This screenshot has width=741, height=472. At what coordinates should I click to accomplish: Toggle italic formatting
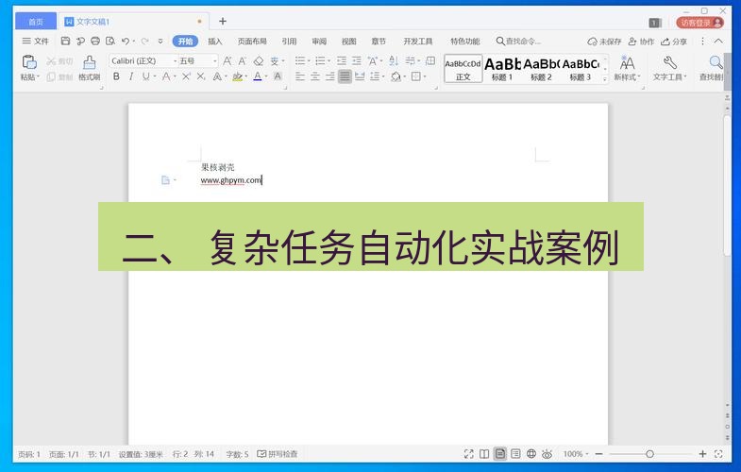pyautogui.click(x=131, y=76)
